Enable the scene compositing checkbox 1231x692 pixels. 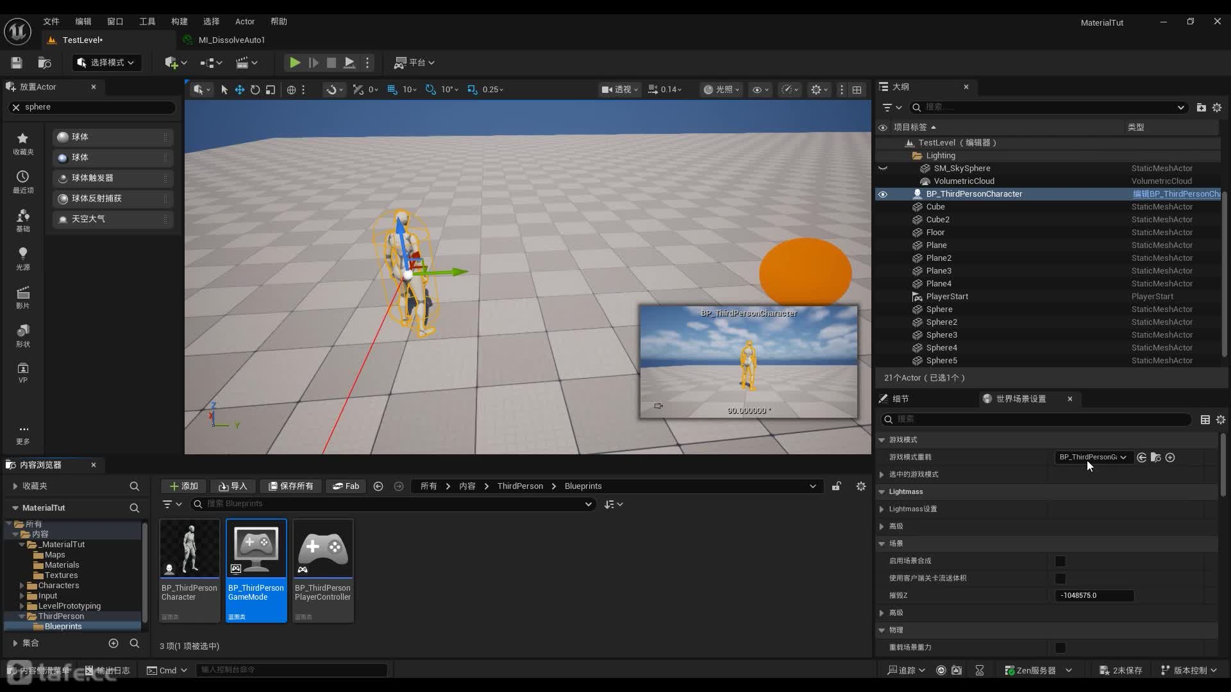point(1060,561)
